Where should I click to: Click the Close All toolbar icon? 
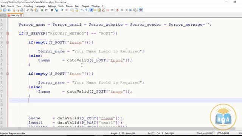click(x=18, y=10)
